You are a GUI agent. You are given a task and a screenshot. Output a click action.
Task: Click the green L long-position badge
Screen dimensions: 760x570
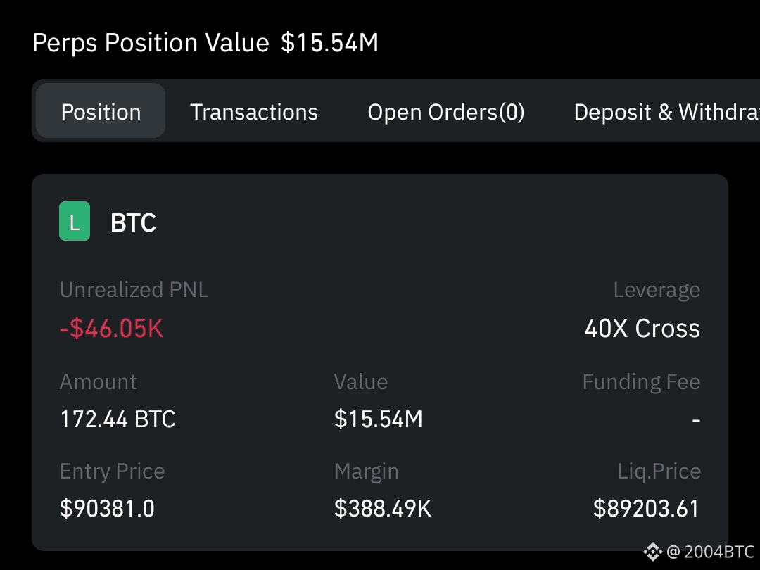tap(74, 221)
